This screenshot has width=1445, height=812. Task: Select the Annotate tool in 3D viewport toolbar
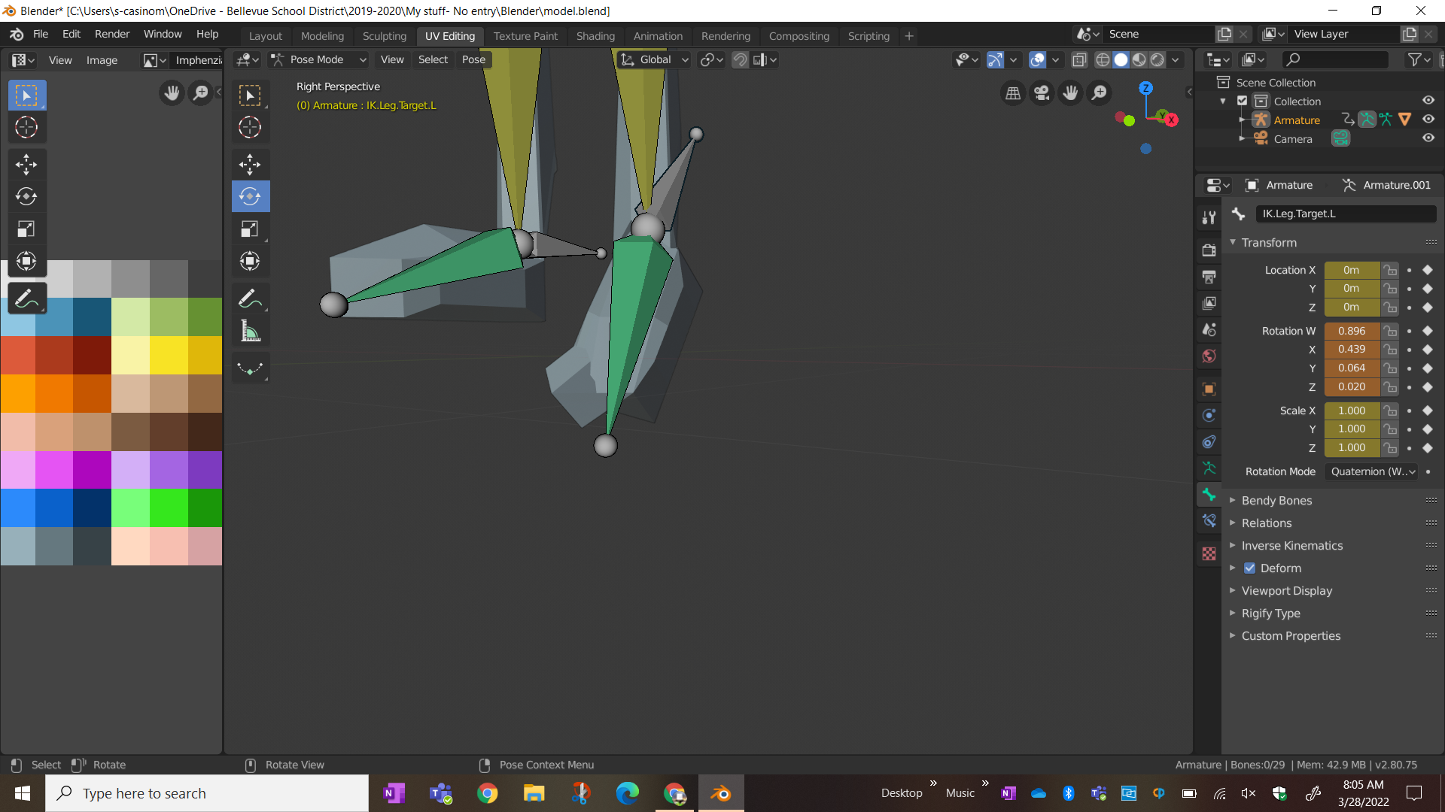[x=250, y=298]
